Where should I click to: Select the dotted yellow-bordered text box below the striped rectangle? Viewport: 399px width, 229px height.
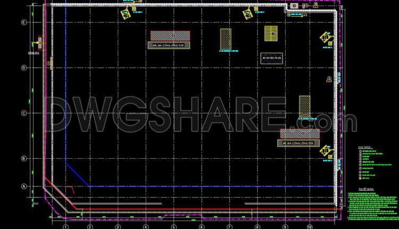click(x=271, y=59)
